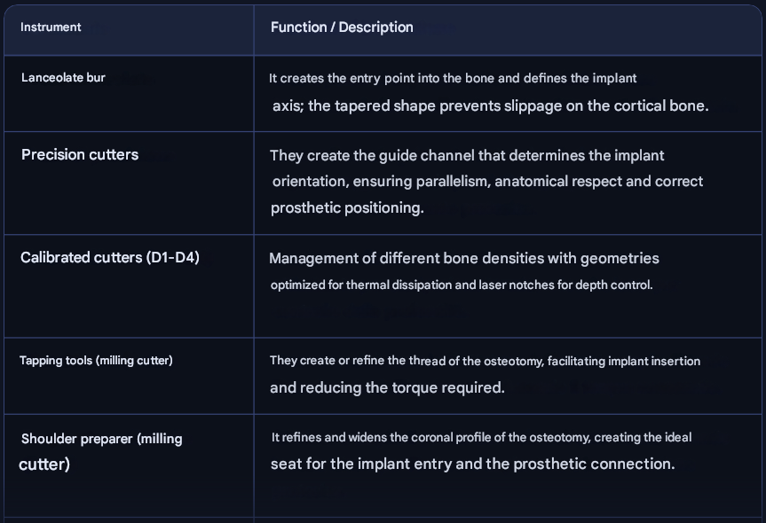766x523 pixels.
Task: Select the Shoulder preparer instrument name
Action: (x=101, y=439)
